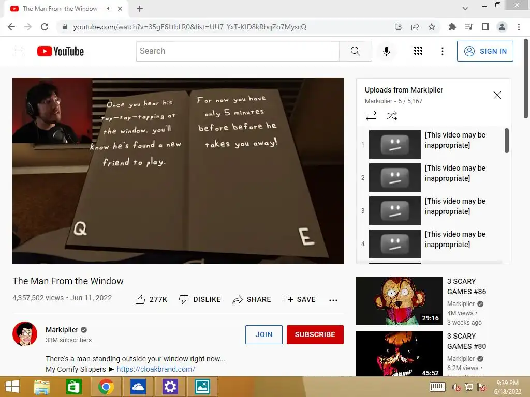Click 3 SCARY GAMES #86 title
This screenshot has width=530, height=397.
point(466,286)
